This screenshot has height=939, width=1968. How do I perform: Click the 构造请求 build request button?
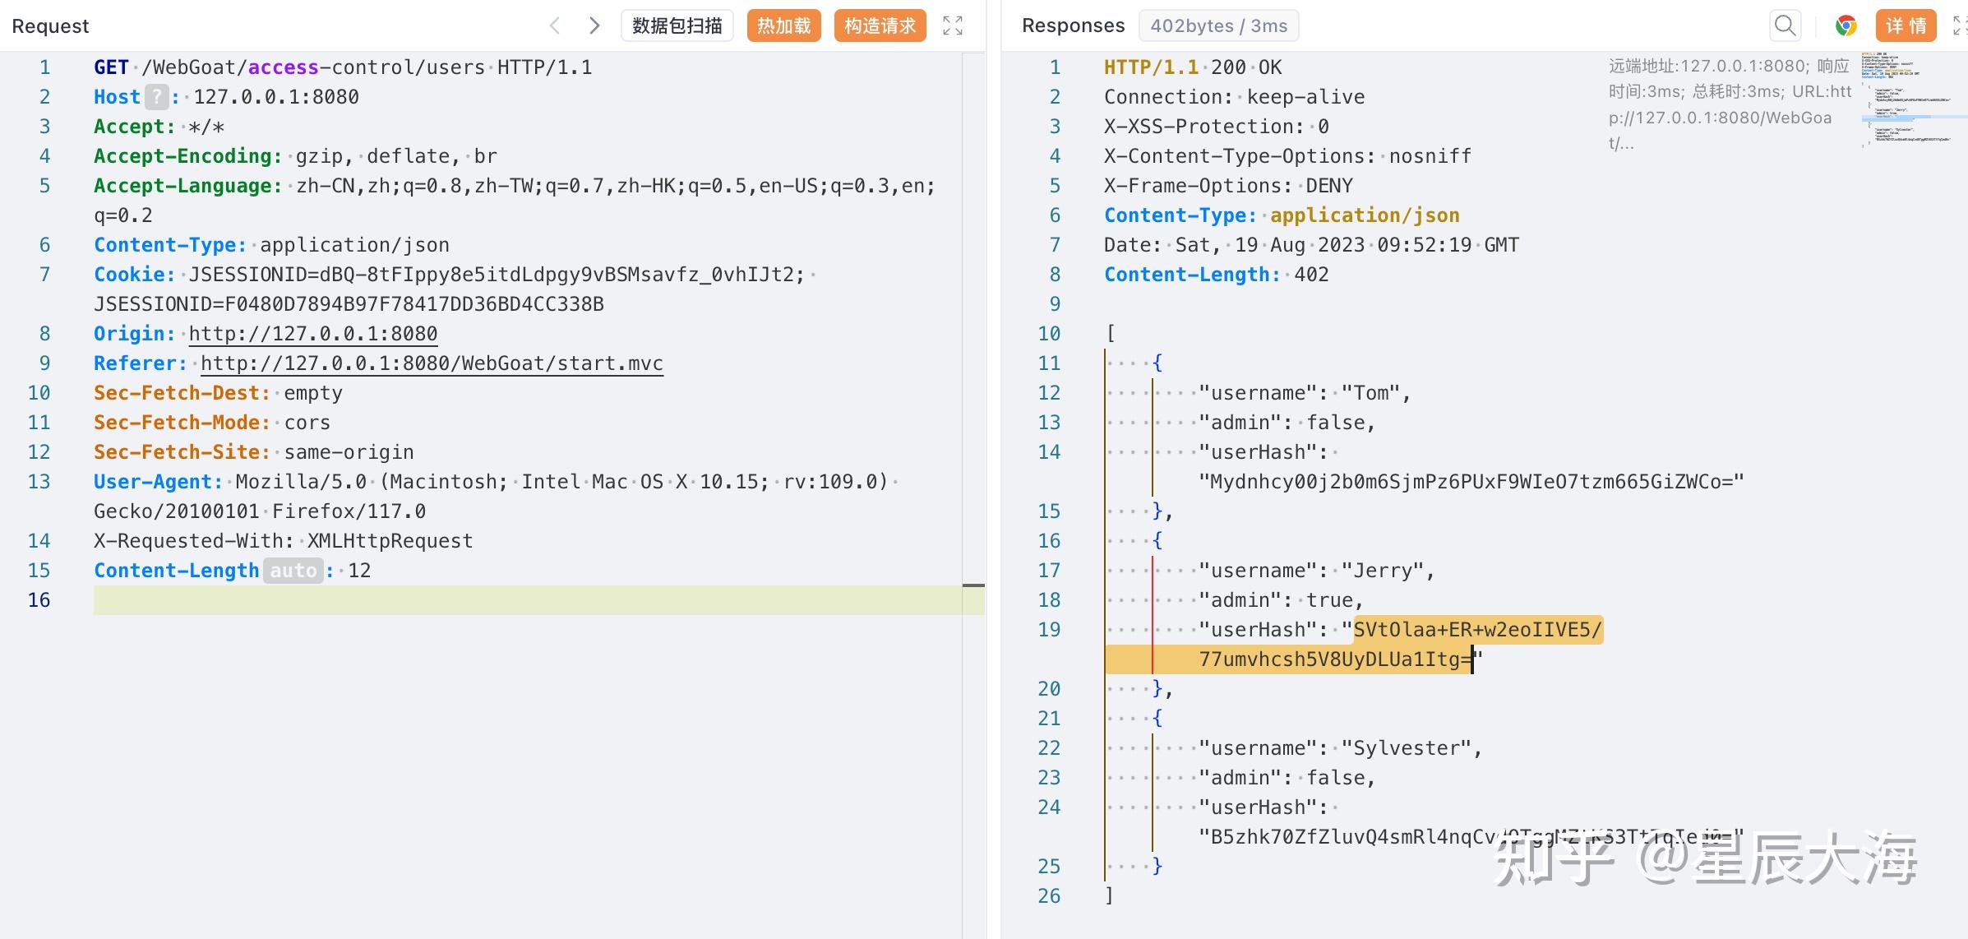point(880,25)
